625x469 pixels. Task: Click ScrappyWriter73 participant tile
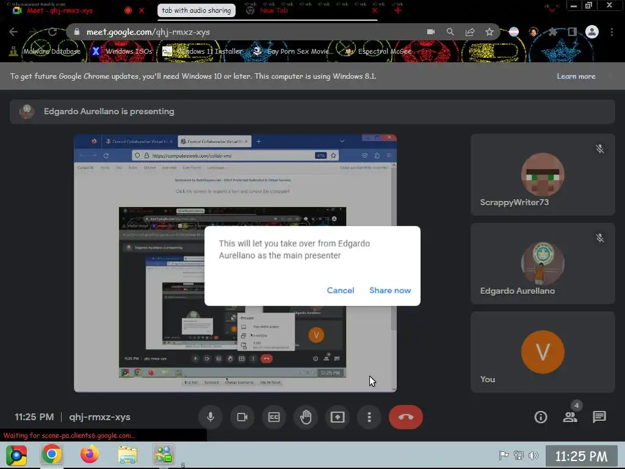543,175
